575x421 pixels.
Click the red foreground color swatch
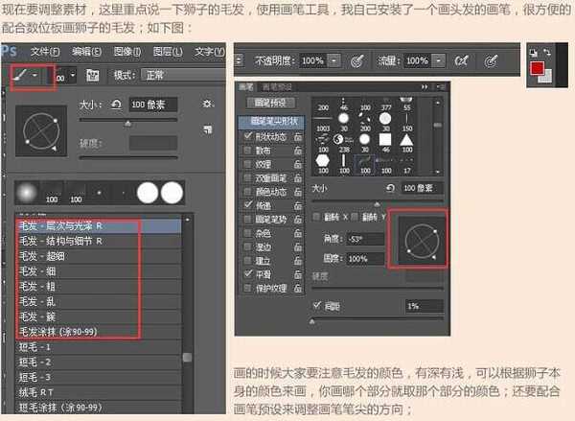click(540, 68)
